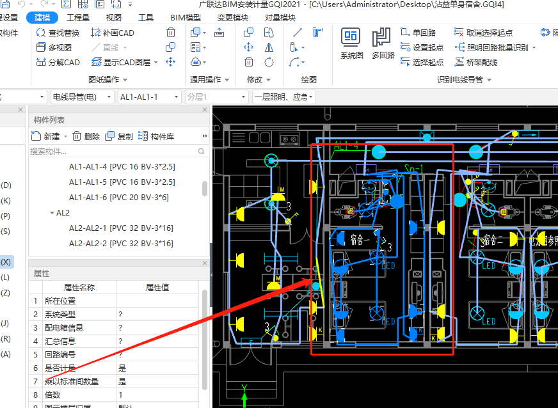Open the 电线导管(电) dropdown
The image size is (558, 408).
(82, 97)
